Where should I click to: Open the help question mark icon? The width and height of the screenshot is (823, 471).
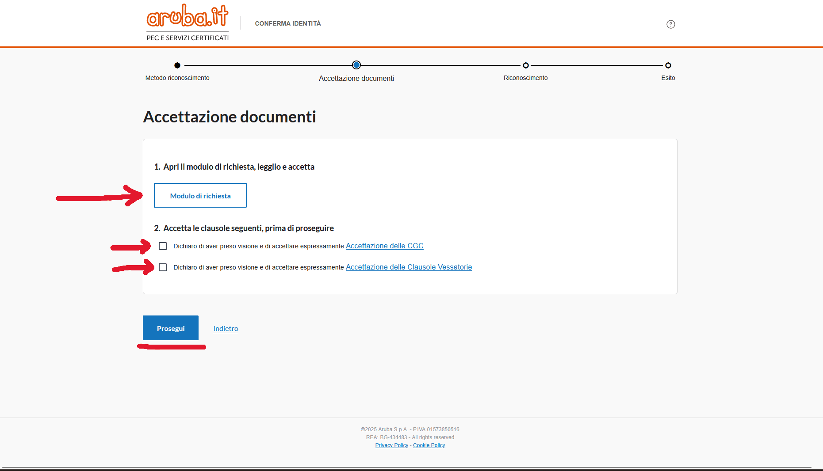coord(670,24)
